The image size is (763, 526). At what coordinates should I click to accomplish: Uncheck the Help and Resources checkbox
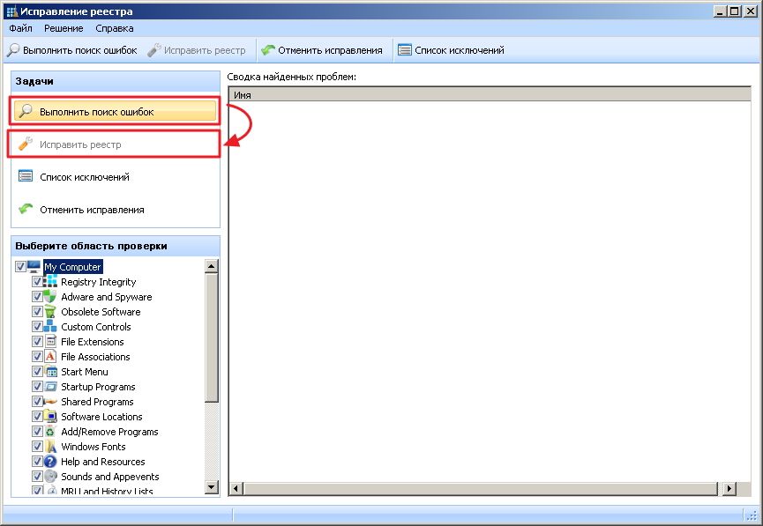(x=37, y=462)
